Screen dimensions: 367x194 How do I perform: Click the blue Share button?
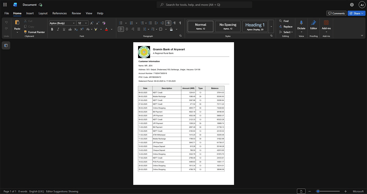[x=357, y=13]
